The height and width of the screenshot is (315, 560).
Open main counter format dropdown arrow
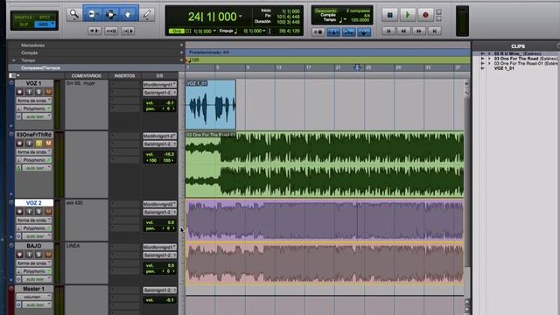(241, 17)
